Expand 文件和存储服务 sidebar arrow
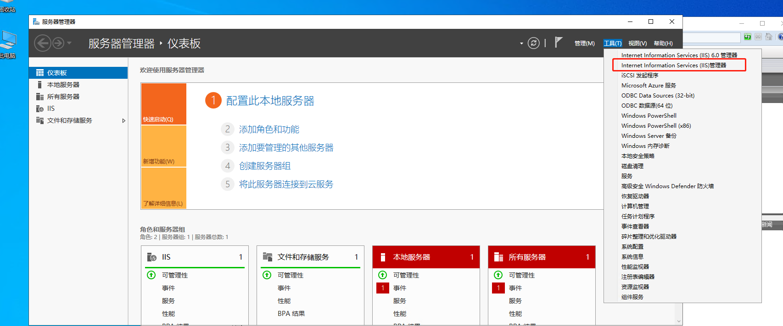 (x=123, y=121)
